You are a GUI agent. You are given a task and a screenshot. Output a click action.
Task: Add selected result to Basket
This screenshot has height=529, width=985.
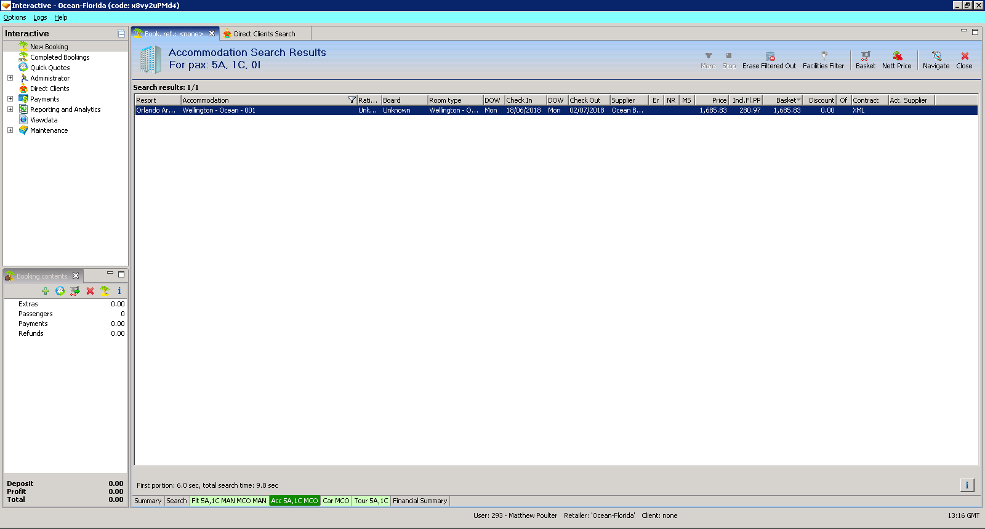pos(866,60)
